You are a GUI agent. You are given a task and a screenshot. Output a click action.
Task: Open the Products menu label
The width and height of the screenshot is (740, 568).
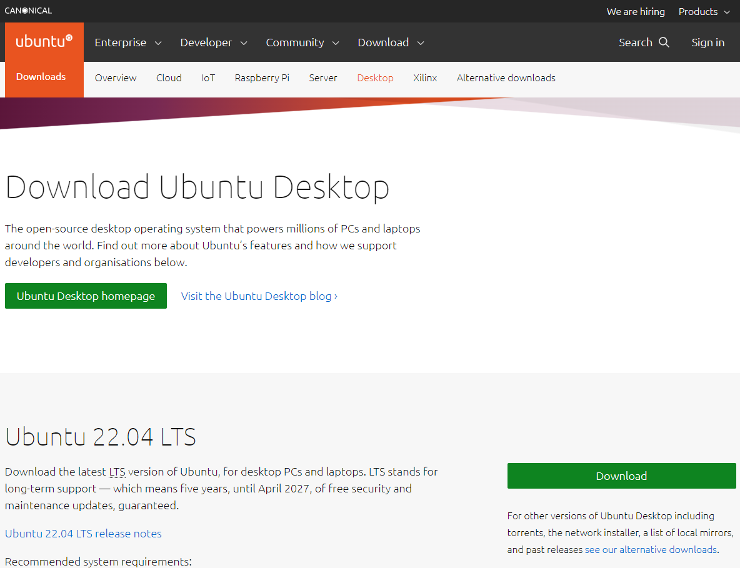[x=698, y=12]
